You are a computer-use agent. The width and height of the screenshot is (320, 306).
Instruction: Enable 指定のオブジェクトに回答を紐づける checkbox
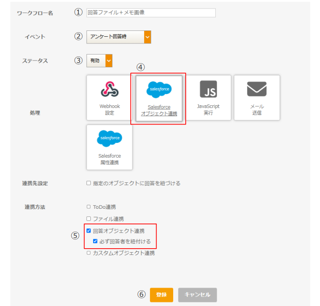click(x=89, y=183)
